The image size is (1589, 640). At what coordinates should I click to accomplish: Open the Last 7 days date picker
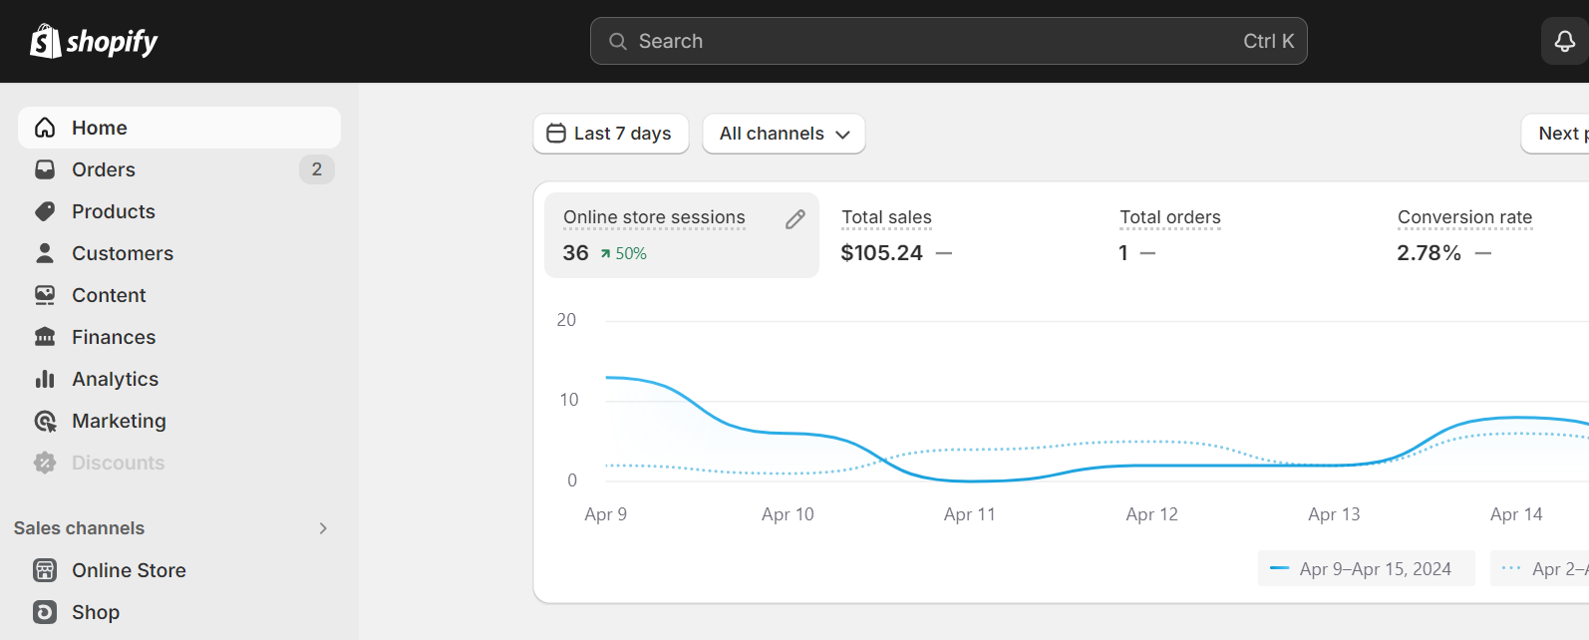610,134
